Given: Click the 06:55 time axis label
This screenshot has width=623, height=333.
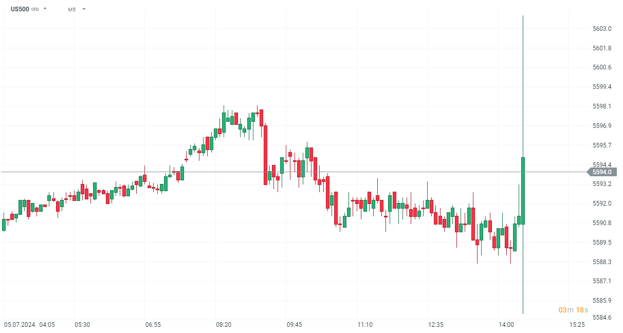Looking at the screenshot, I should (x=153, y=325).
